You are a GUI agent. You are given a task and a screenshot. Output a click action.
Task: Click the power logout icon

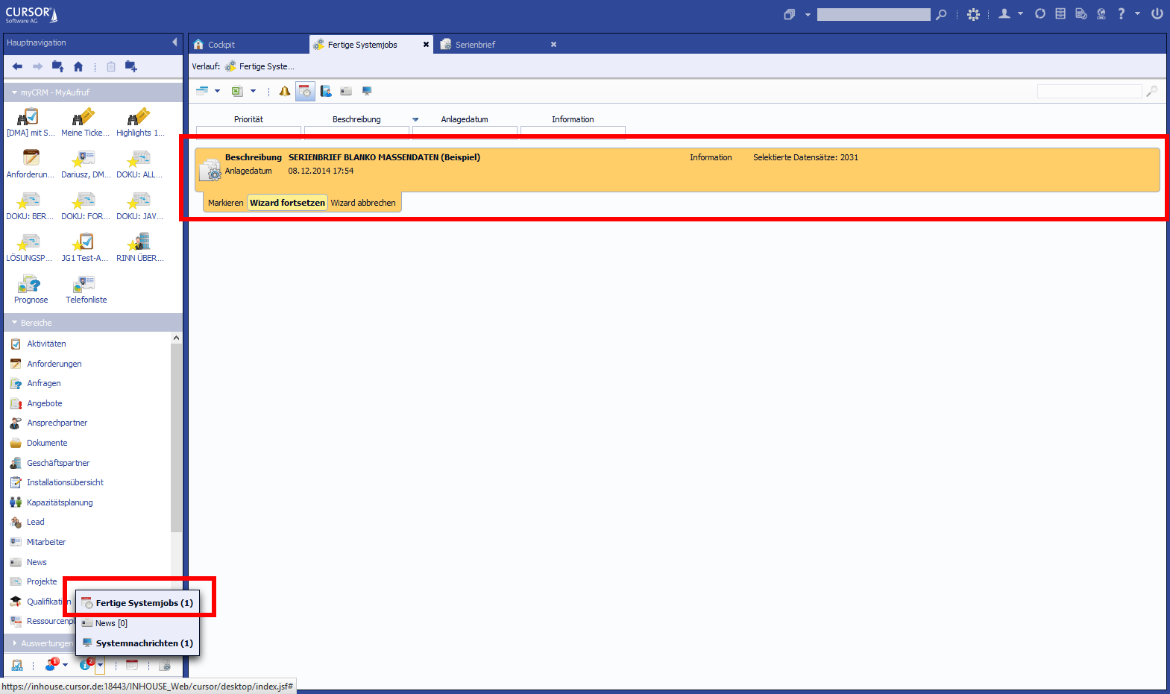[x=1157, y=13]
